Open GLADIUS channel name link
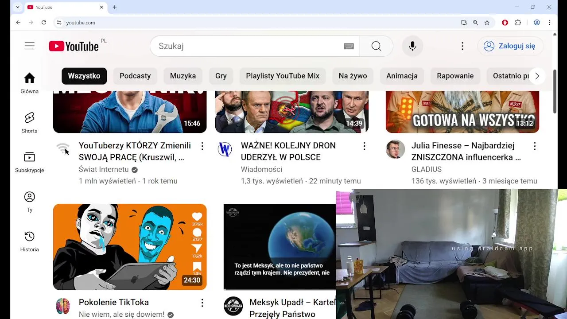The width and height of the screenshot is (567, 319). (x=427, y=169)
